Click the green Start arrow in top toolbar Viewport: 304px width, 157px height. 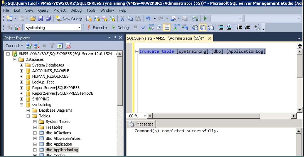[x=205, y=19]
